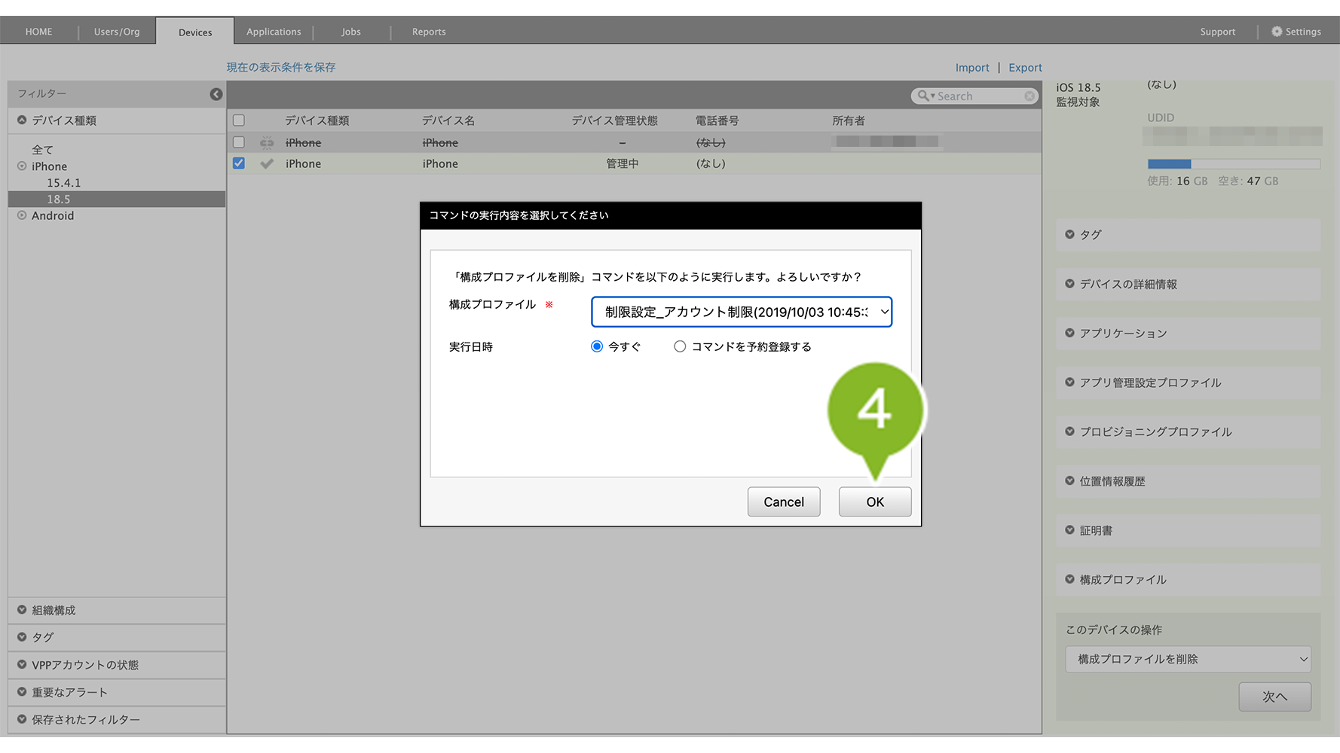
Task: Select the 今すぐ radio button
Action: click(597, 346)
